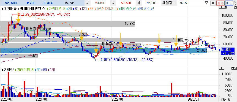Click the 최저 40,500 low annotation
This screenshot has width=237, height=102.
(124, 60)
